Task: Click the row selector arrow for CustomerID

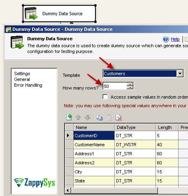Action: 69,136
